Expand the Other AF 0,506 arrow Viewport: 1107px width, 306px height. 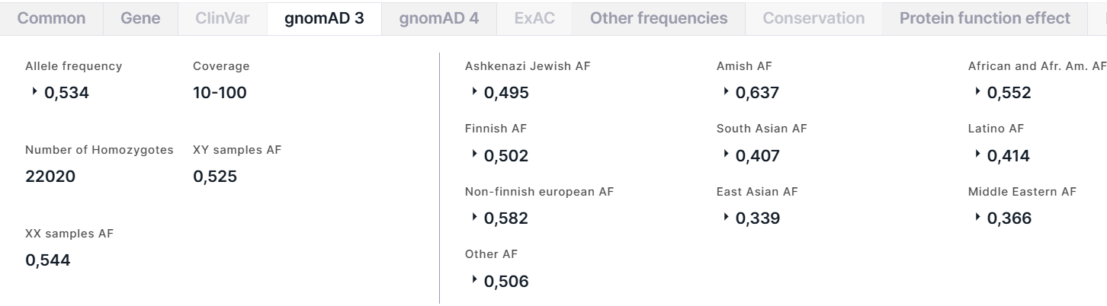[x=474, y=281]
